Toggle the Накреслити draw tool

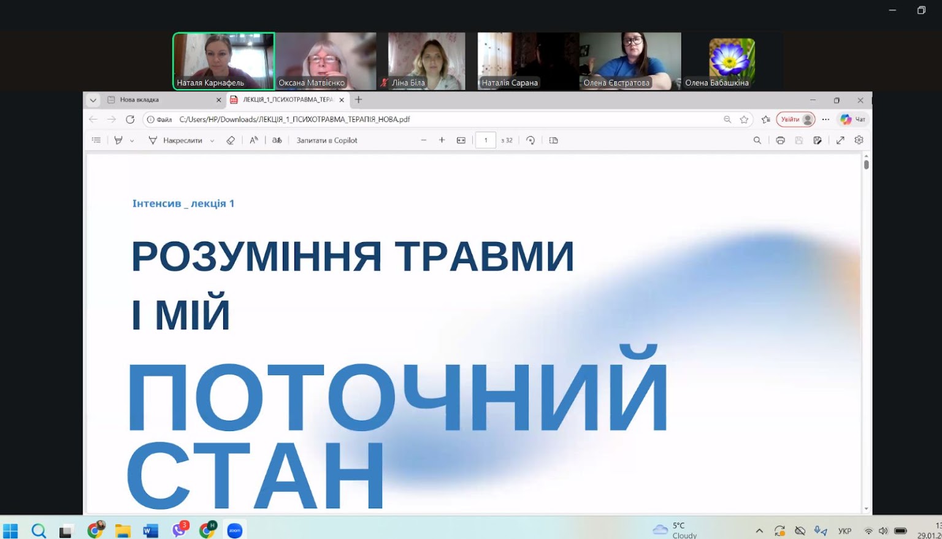pos(175,140)
